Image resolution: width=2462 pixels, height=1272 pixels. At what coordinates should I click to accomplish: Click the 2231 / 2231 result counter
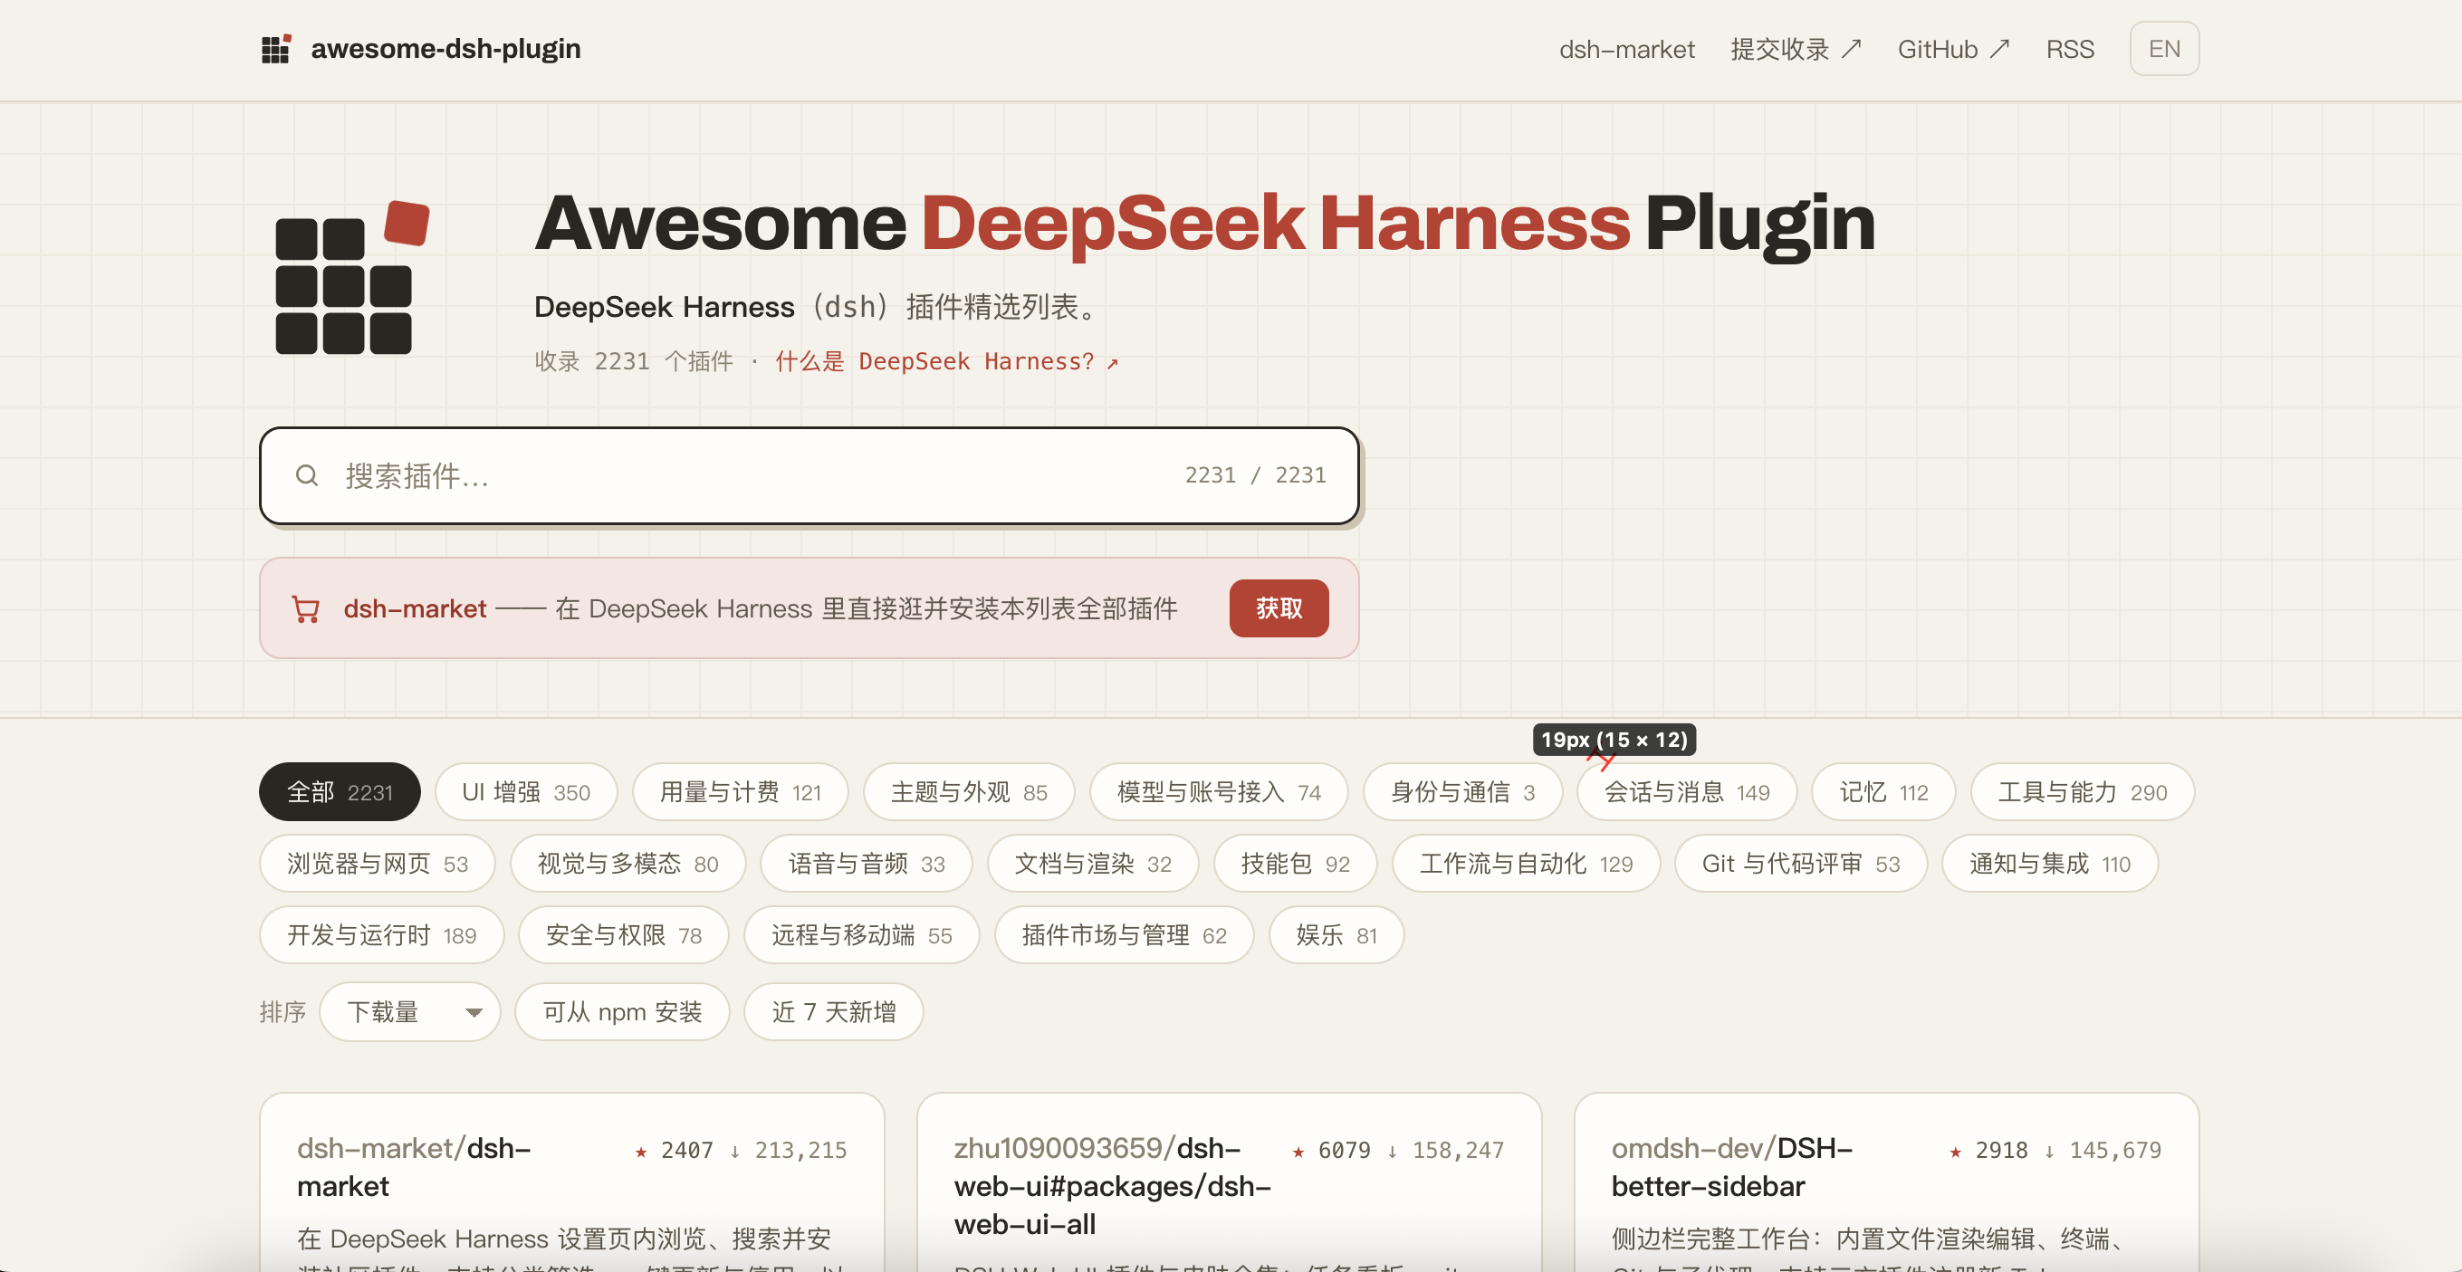(x=1255, y=476)
